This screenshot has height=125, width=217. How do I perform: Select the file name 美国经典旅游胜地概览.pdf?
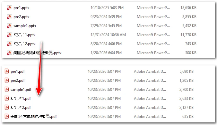coord(34,117)
